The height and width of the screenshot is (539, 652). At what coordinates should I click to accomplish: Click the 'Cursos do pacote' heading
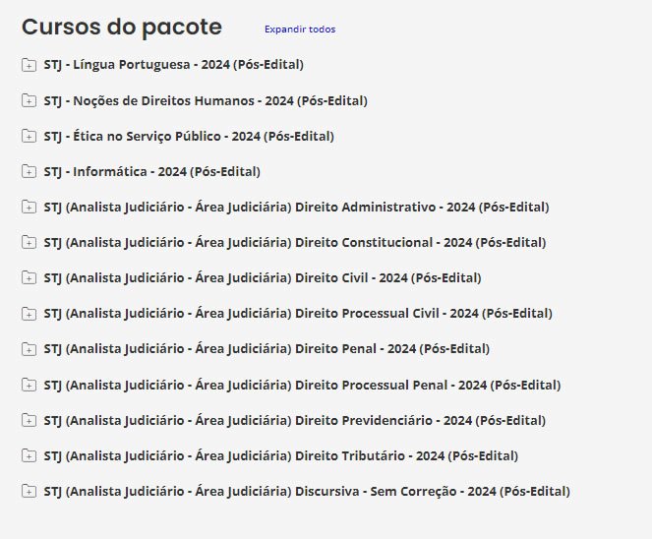122,27
